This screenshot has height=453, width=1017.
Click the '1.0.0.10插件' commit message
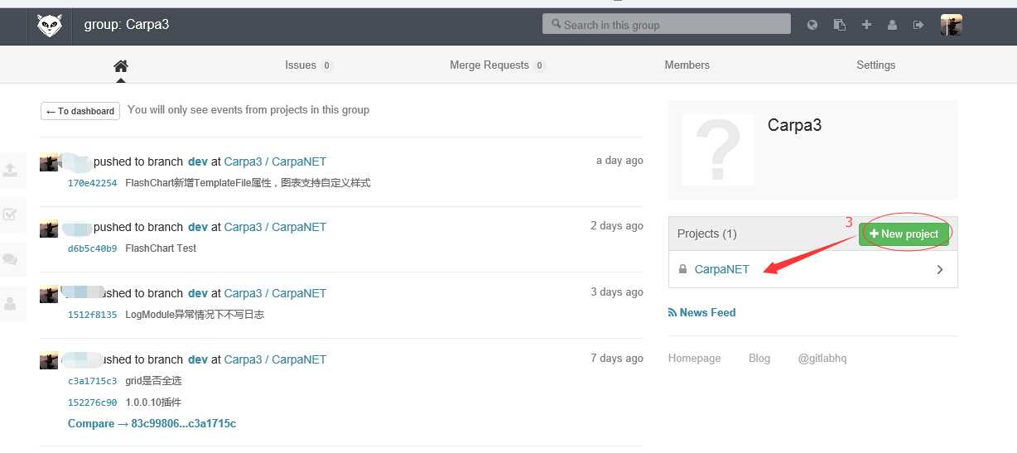click(153, 402)
